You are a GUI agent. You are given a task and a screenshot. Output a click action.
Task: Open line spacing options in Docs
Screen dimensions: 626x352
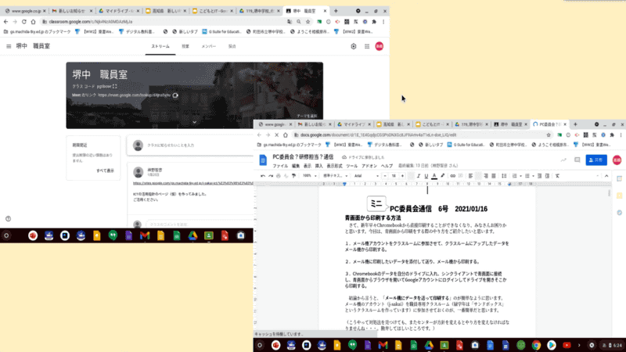tap(504, 176)
